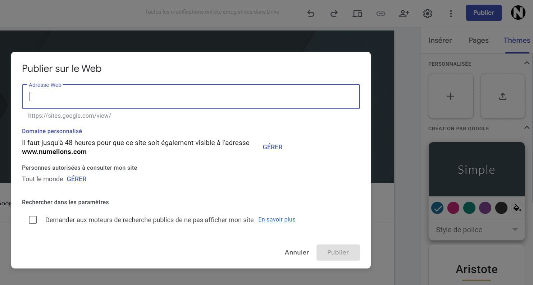Select the green color swatch
The width and height of the screenshot is (533, 285).
click(x=469, y=208)
